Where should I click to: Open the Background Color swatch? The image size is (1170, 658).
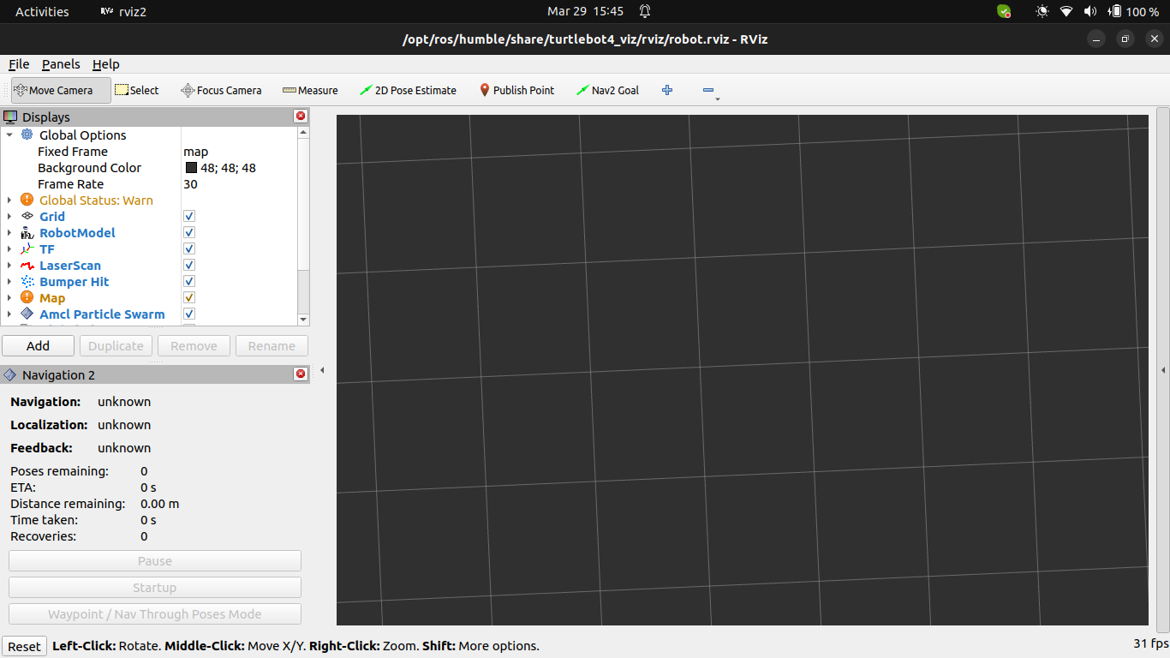coord(190,167)
